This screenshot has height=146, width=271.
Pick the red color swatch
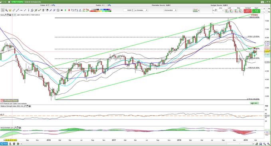[92, 11]
